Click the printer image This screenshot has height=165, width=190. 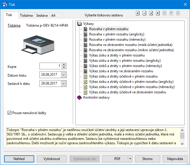(x=38, y=44)
